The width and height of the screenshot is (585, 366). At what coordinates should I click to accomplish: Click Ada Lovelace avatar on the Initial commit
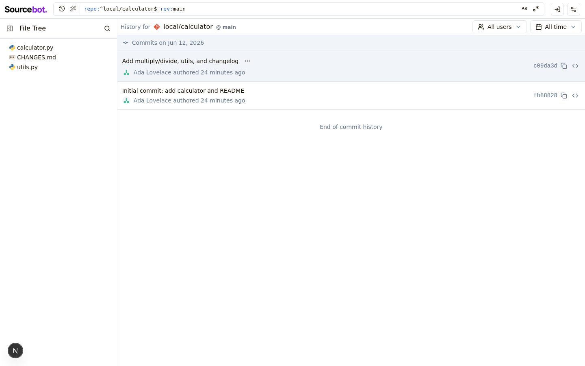(126, 100)
